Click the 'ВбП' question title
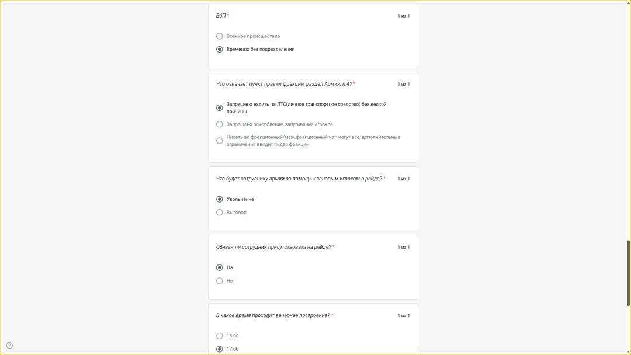The width and height of the screenshot is (631, 355). click(221, 16)
